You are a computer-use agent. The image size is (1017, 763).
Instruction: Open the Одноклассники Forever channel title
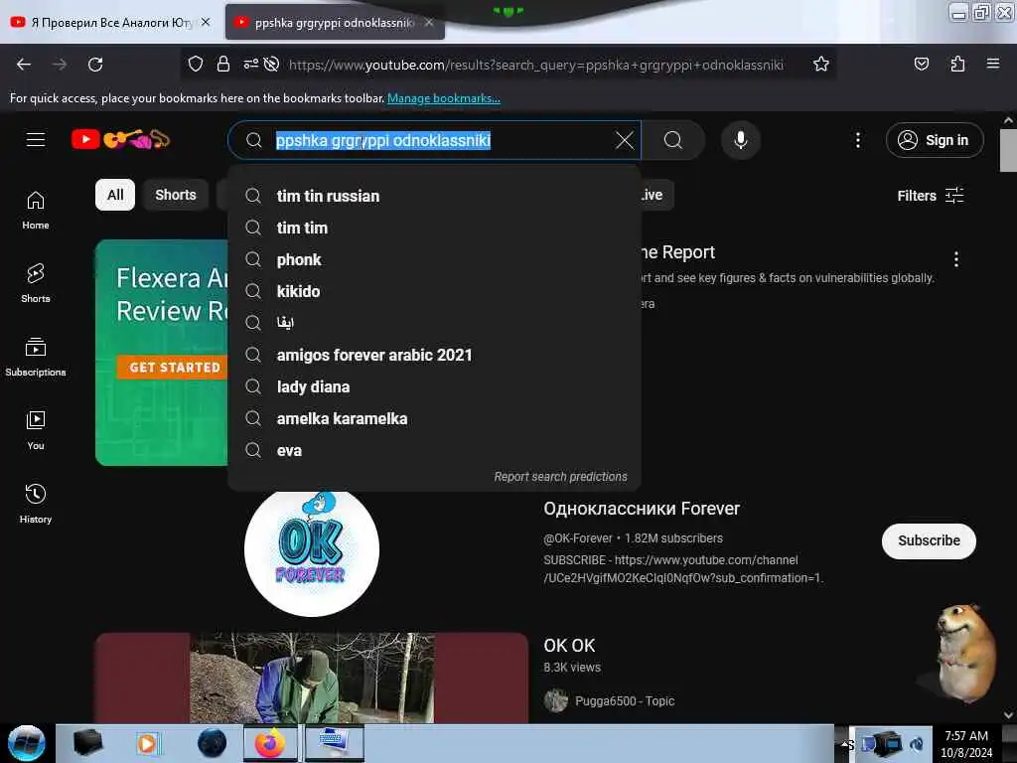tap(642, 509)
